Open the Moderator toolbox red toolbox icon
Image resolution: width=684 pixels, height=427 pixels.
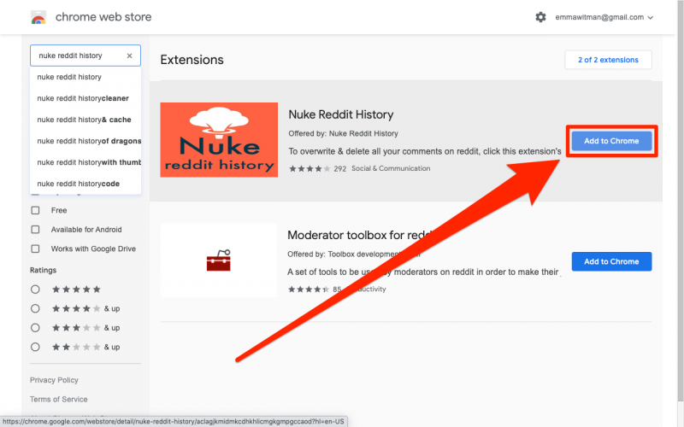click(219, 260)
